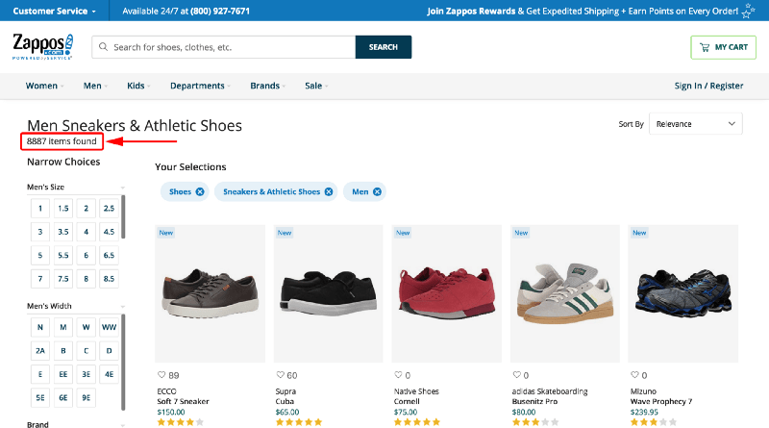This screenshot has height=428, width=769.
Task: Open the Brands navigation menu
Action: tap(268, 86)
